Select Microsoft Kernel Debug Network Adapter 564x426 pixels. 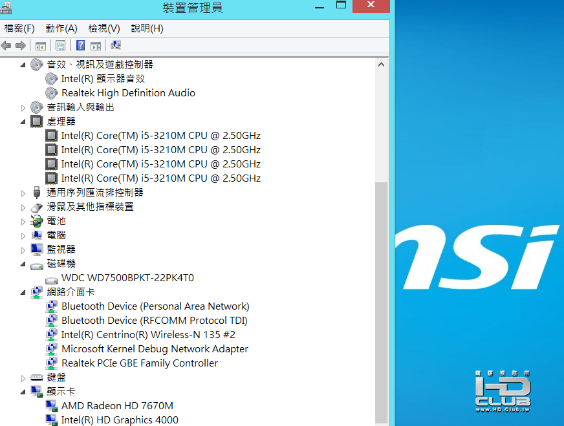click(155, 349)
